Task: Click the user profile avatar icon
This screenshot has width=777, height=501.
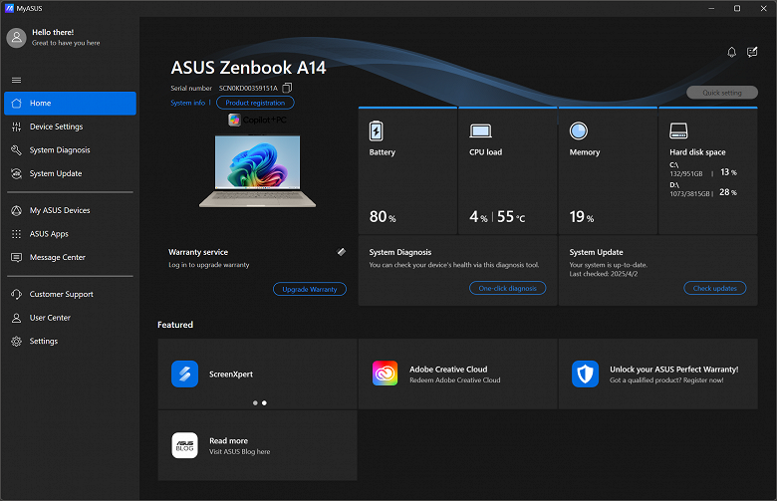Action: pyautogui.click(x=16, y=38)
